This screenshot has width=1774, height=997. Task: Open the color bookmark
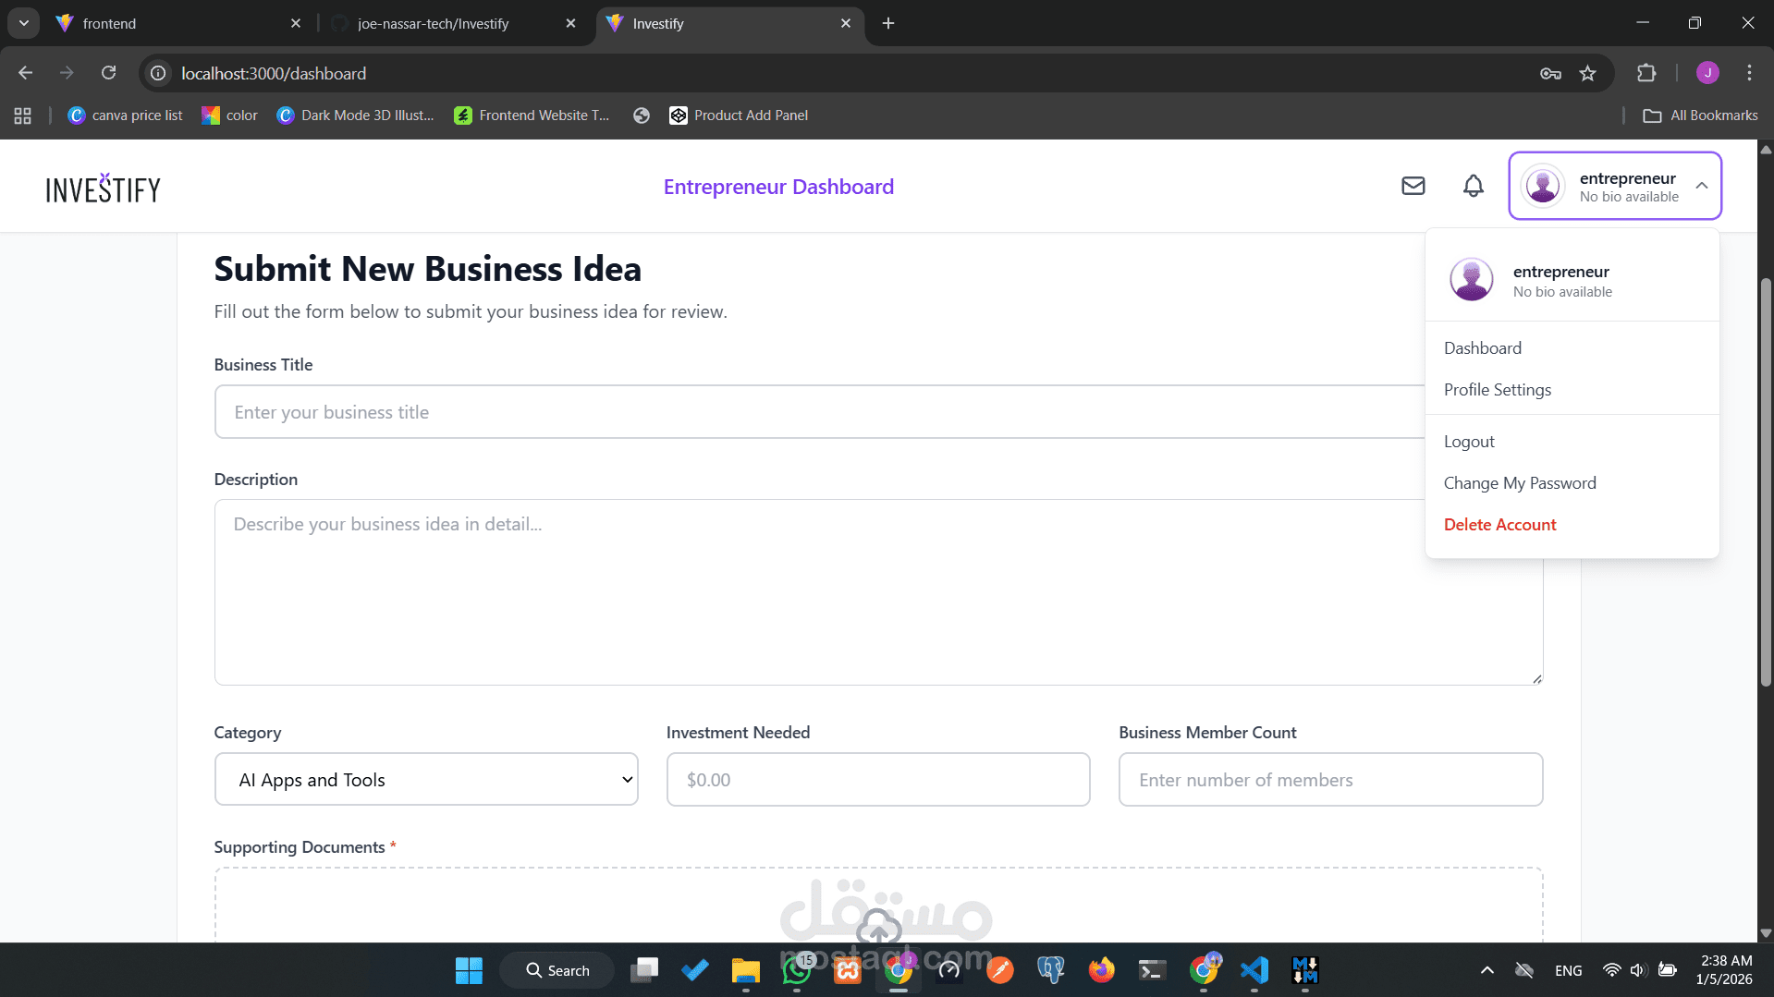click(x=230, y=116)
